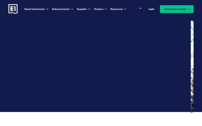Click the E1 logo
202x126 pixels.
pyautogui.click(x=13, y=9)
